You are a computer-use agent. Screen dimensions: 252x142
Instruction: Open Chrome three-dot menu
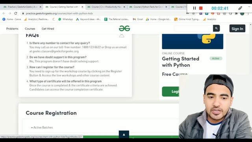click(x=248, y=14)
